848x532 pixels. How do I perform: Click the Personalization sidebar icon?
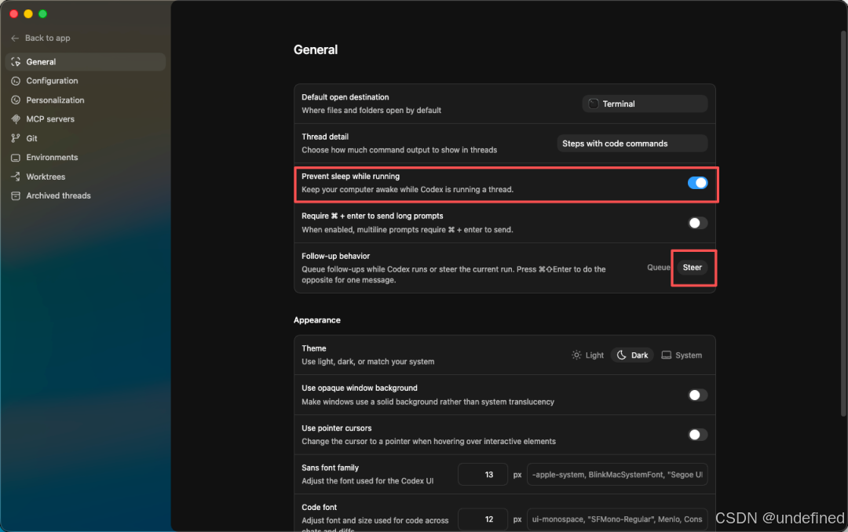pos(16,100)
